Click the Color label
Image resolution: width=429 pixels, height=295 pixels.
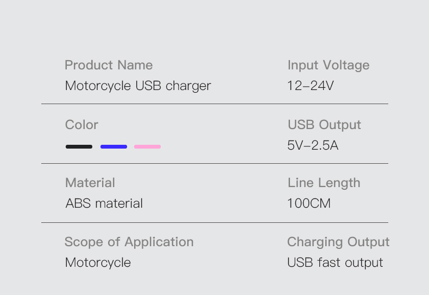click(81, 125)
